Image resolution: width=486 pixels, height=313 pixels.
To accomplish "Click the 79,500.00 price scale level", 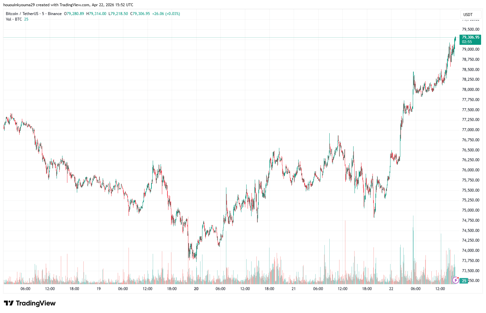I will click(470, 29).
